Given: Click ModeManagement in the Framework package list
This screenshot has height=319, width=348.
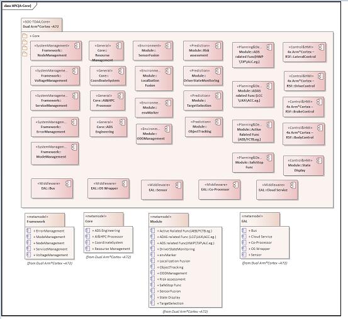Looking at the screenshot, I should coord(50,237).
